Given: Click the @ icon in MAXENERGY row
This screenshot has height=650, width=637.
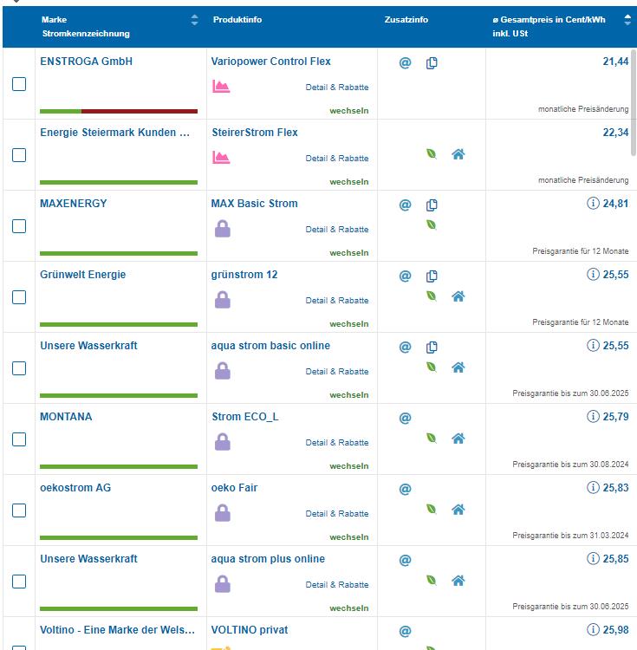Looking at the screenshot, I should coord(405,205).
